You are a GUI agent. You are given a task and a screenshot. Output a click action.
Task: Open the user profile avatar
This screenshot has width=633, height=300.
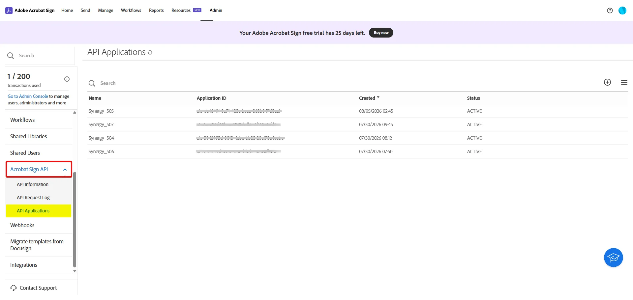(x=622, y=11)
